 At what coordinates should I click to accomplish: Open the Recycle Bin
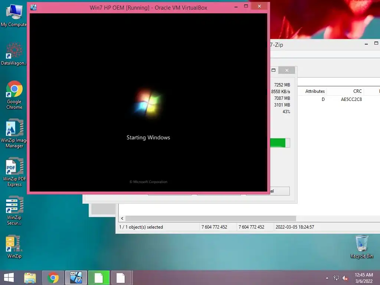coord(361,247)
